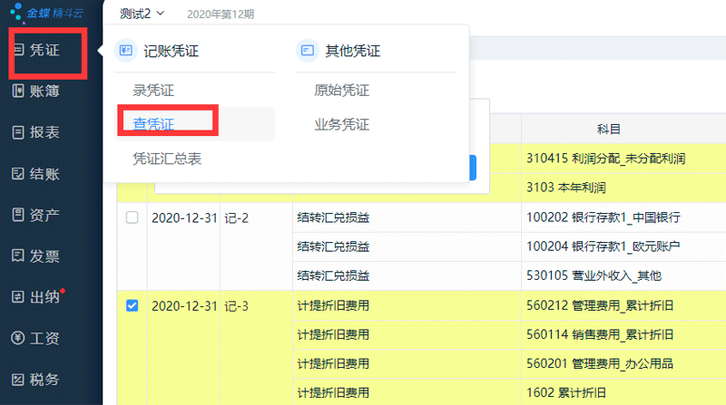This screenshot has width=726, height=405.
Task: Click the 账簿 sidebar icon
Action: 18,91
